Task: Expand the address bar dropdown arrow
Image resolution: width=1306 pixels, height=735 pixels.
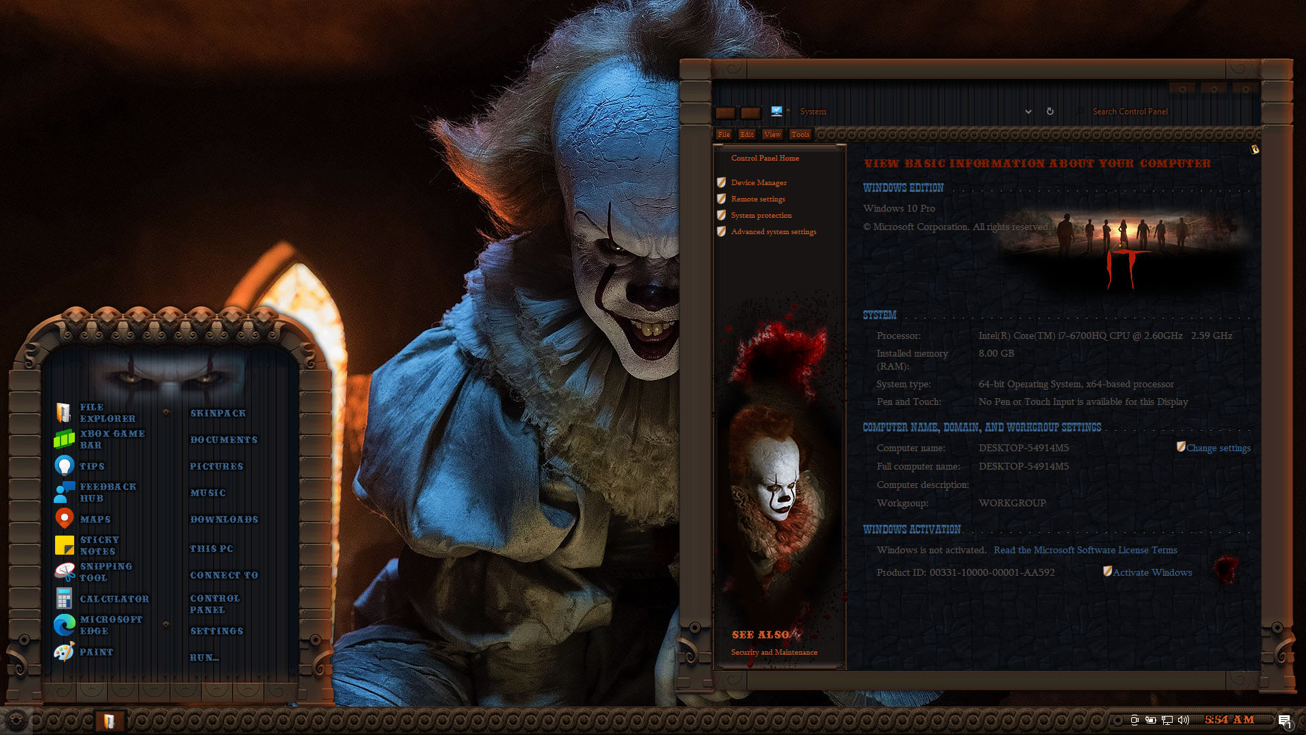Action: point(1028,112)
